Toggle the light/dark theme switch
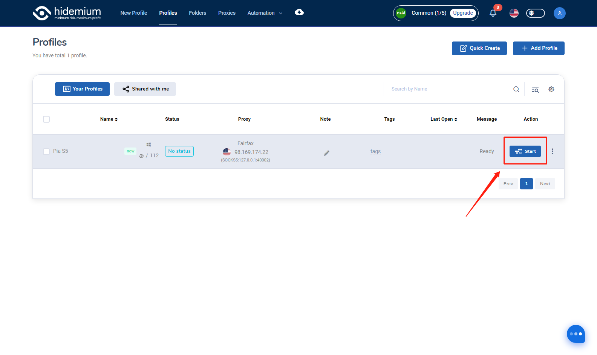Viewport: 597px width, 355px height. coord(535,13)
